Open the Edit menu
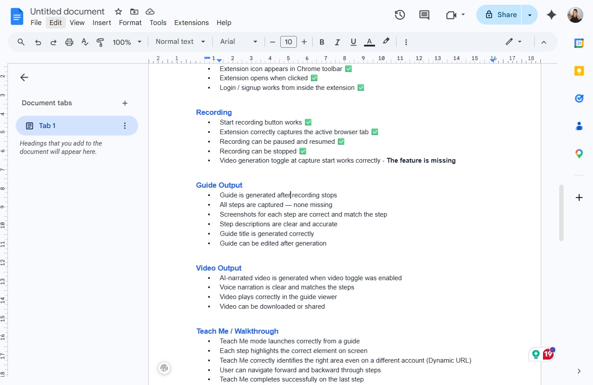593x385 pixels. point(56,23)
